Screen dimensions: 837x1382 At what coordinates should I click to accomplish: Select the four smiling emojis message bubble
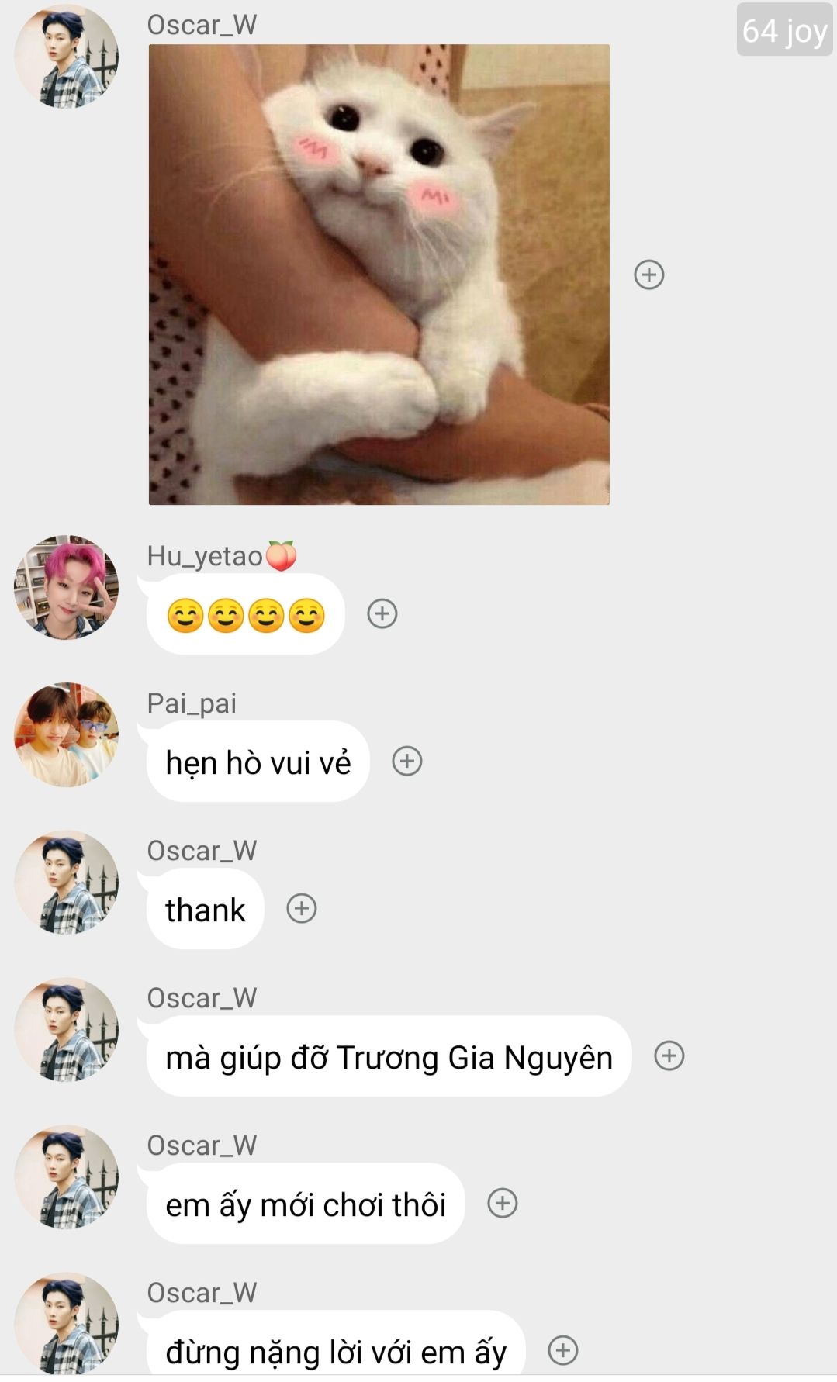pyautogui.click(x=245, y=614)
